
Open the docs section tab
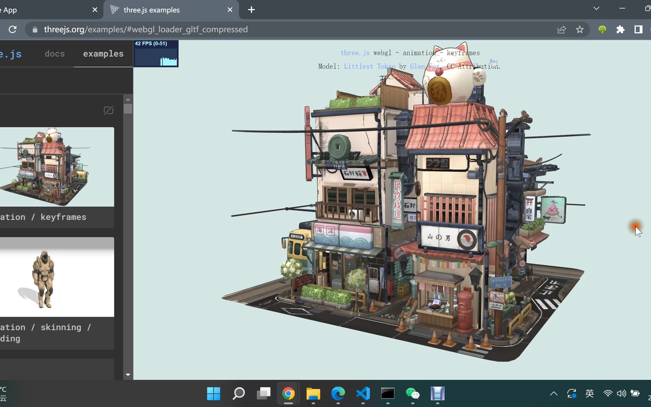coord(55,54)
